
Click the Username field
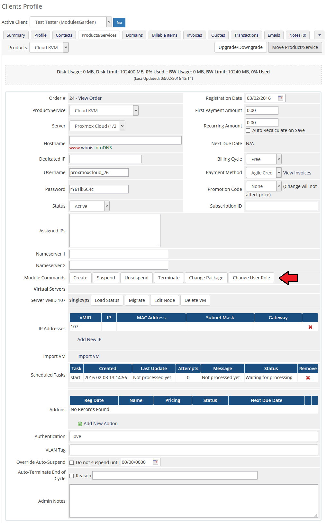point(99,173)
